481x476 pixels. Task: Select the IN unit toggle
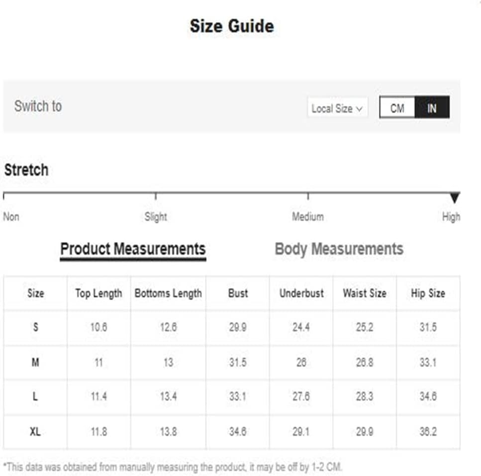tap(432, 107)
